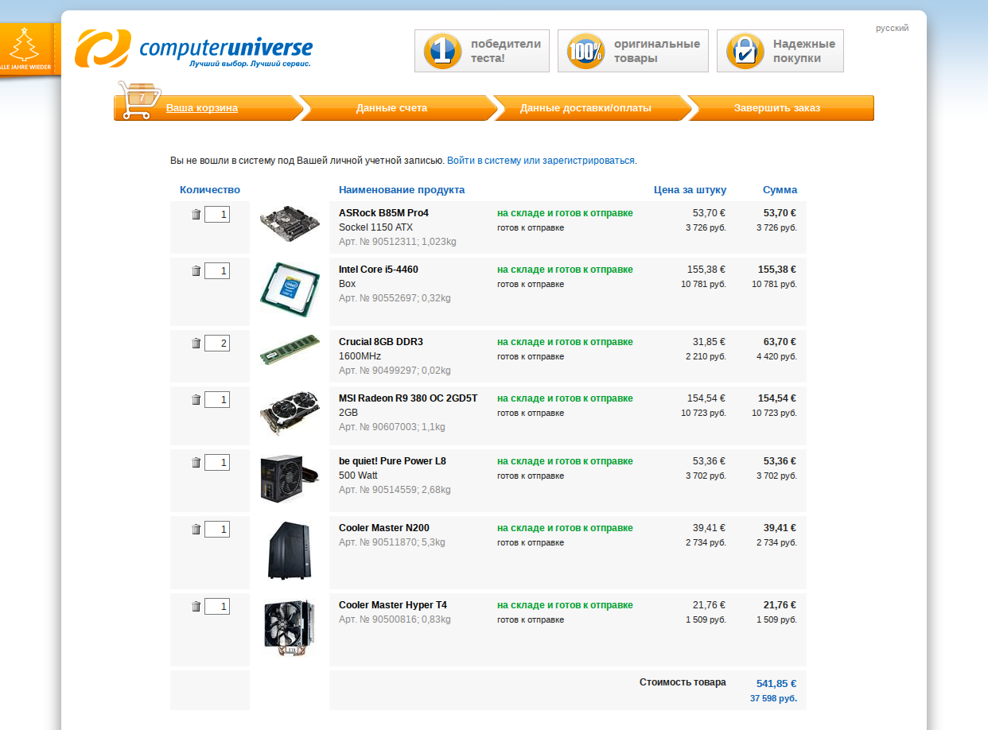
Task: Click Арт. № 90512311; 1,023kg text
Action: tap(398, 242)
